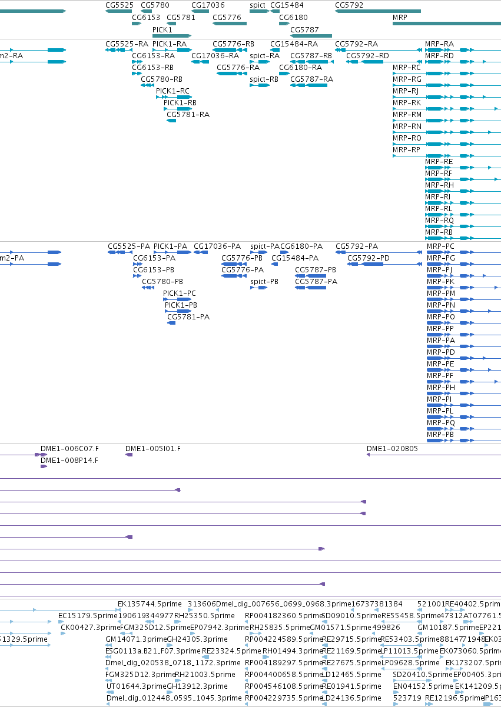Click the DME1-020B05 feature label
Screen dimensions: 501x707
click(x=392, y=448)
